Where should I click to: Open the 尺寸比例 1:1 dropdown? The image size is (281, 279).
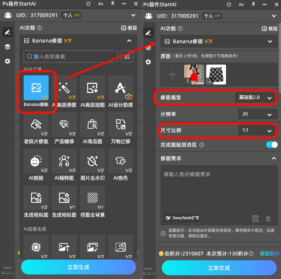[258, 130]
